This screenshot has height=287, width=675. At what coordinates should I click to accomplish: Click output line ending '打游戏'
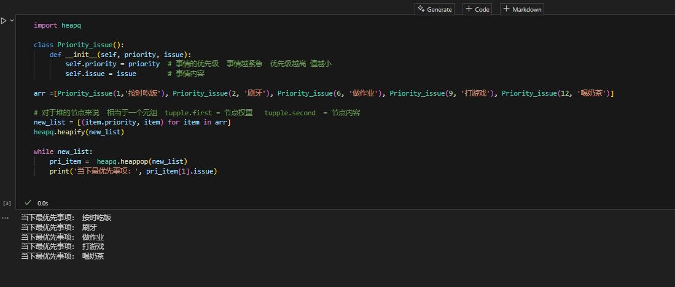(63, 247)
